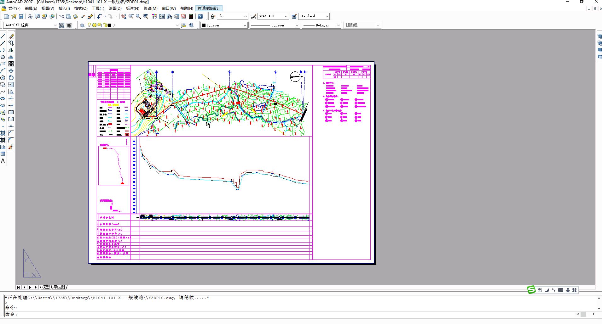Activate the Rotate modify tool
The height and width of the screenshot is (324, 602).
click(11, 78)
